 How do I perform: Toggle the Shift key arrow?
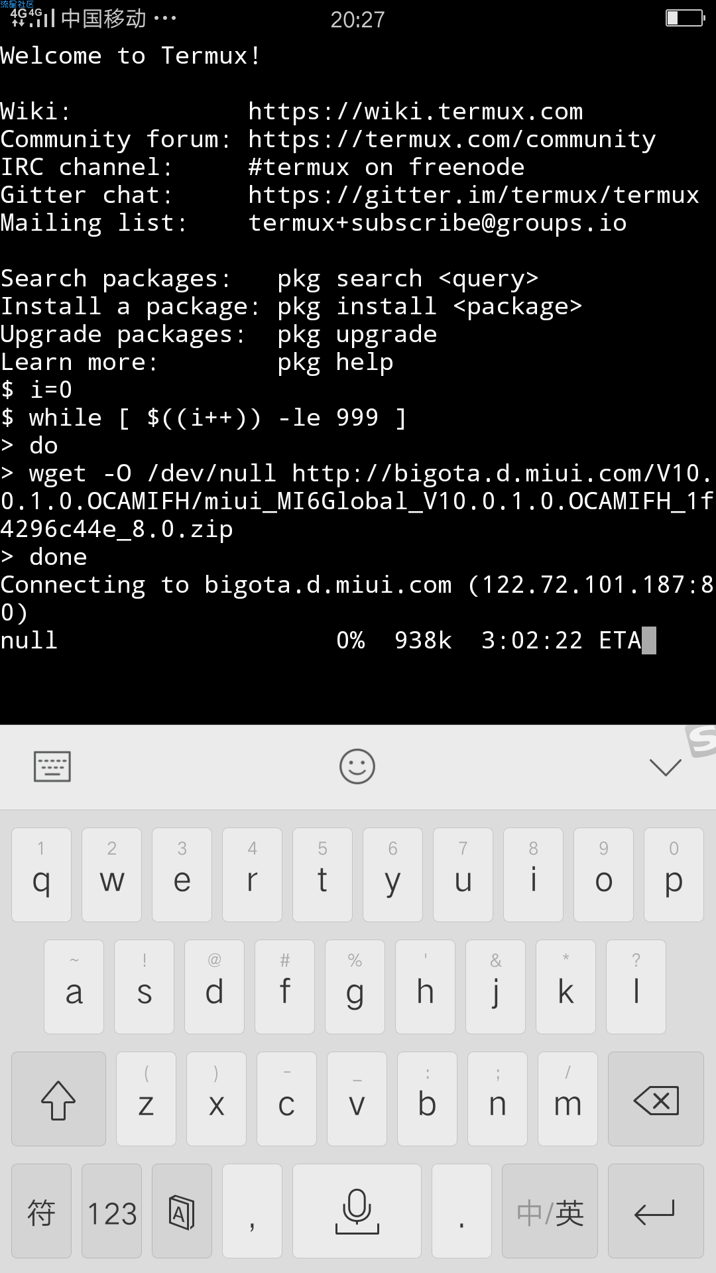[58, 1099]
